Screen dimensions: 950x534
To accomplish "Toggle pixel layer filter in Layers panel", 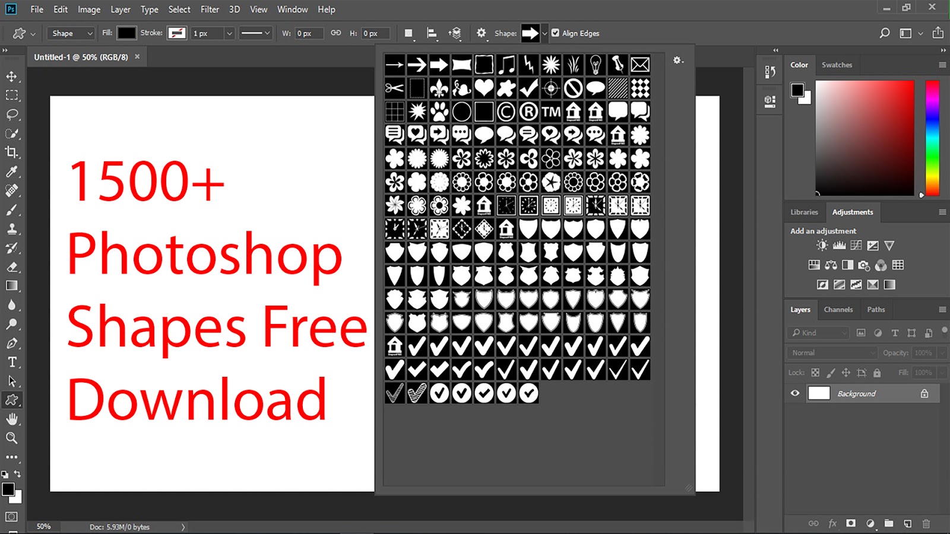I will 861,333.
